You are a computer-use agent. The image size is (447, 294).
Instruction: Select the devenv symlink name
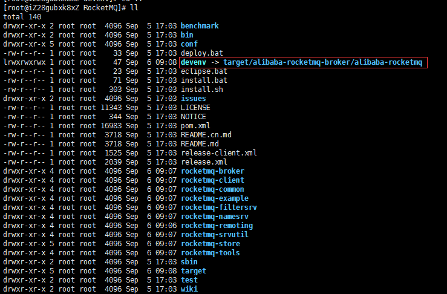click(x=194, y=62)
